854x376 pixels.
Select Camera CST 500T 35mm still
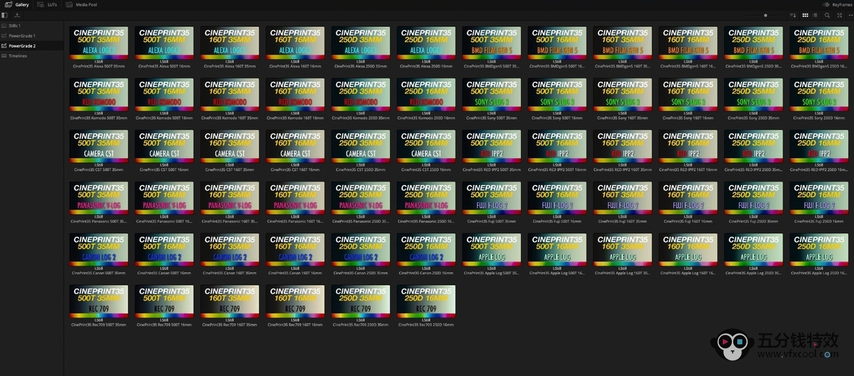click(98, 147)
